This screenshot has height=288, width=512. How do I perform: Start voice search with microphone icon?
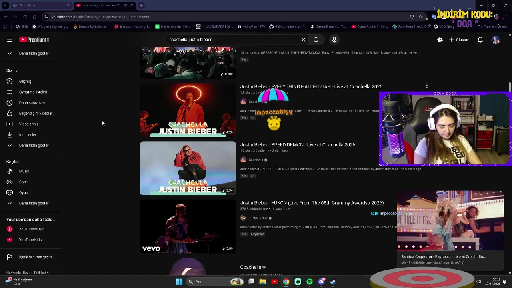pos(334,40)
